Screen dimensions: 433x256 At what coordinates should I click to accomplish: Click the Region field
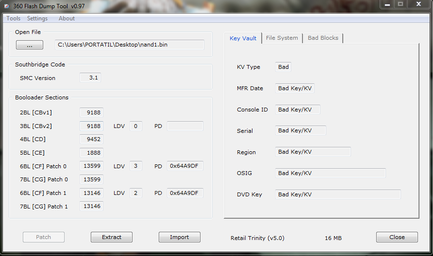coord(313,152)
